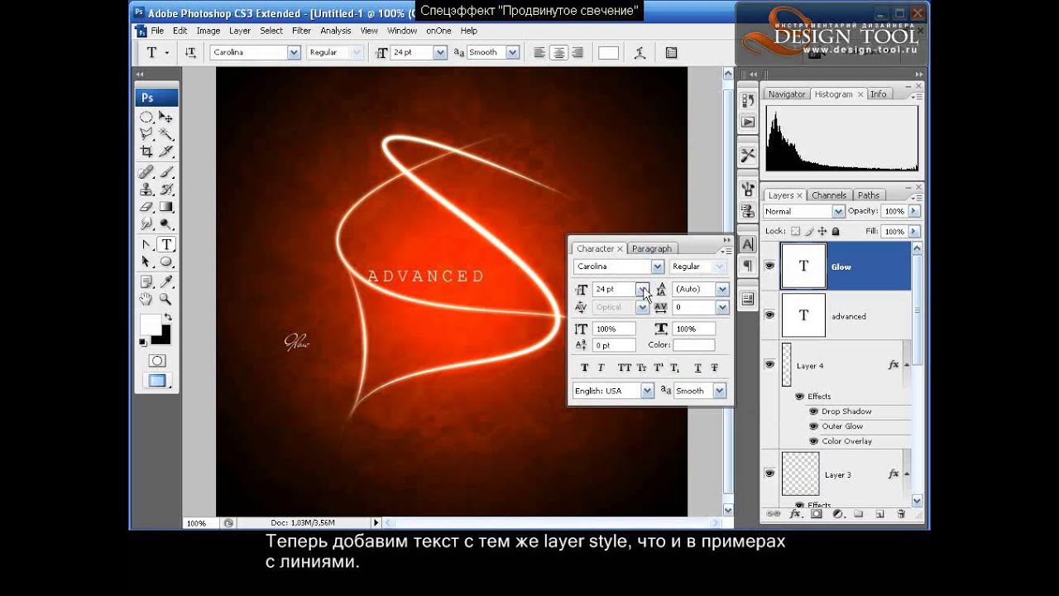1059x596 pixels.
Task: Select the Move tool
Action: [166, 117]
